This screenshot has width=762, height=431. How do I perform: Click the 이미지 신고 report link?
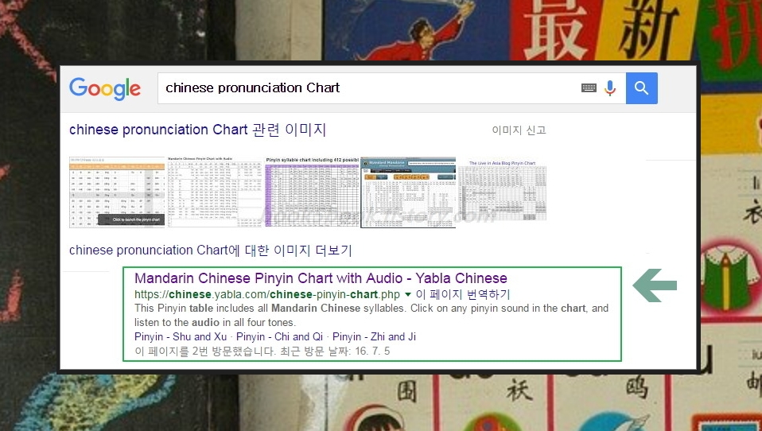pyautogui.click(x=519, y=130)
